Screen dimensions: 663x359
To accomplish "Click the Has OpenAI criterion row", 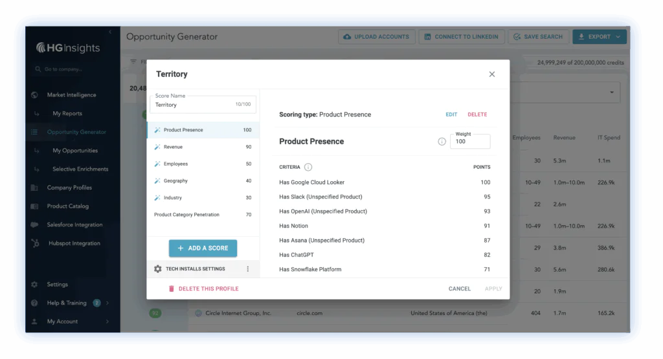I will point(385,211).
